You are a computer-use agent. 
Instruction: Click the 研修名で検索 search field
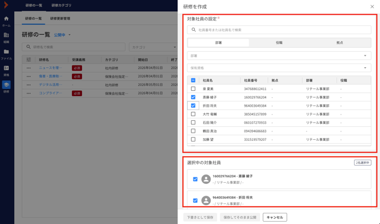74,47
